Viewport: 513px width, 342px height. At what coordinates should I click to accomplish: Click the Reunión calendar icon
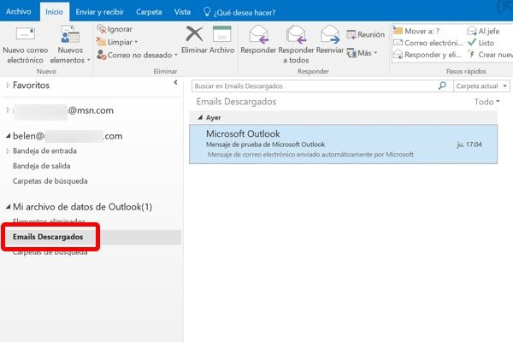[x=351, y=34]
